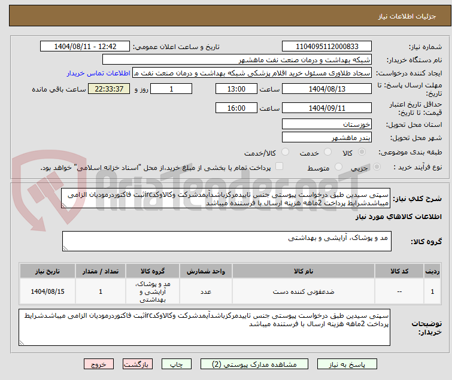Click the ردیف column header
The height and width of the screenshot is (380, 452).
432,271
